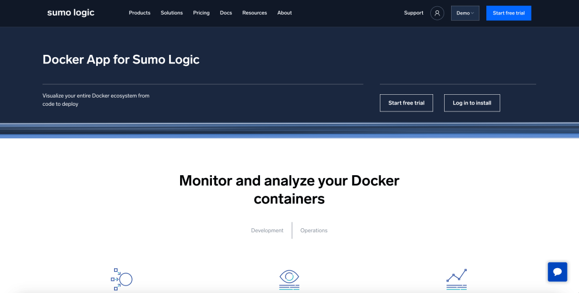Viewport: 579px width, 293px height.
Task: Click the flow diagram feature icon
Action: [122, 279]
